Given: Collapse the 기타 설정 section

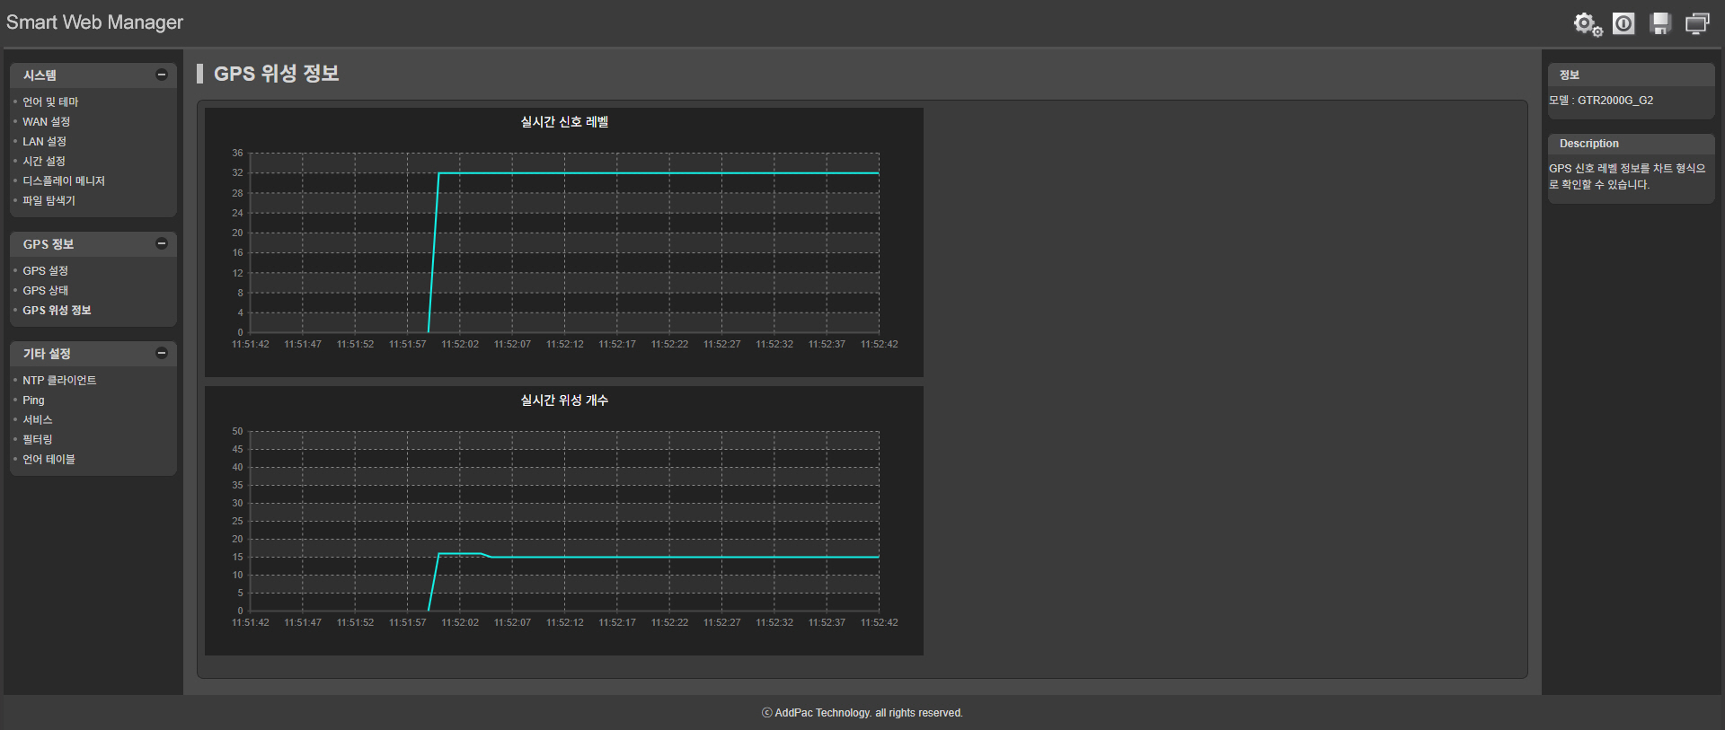Looking at the screenshot, I should [162, 354].
